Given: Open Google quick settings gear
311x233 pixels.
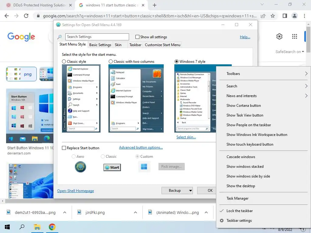Looking at the screenshot, I should pos(279,36).
